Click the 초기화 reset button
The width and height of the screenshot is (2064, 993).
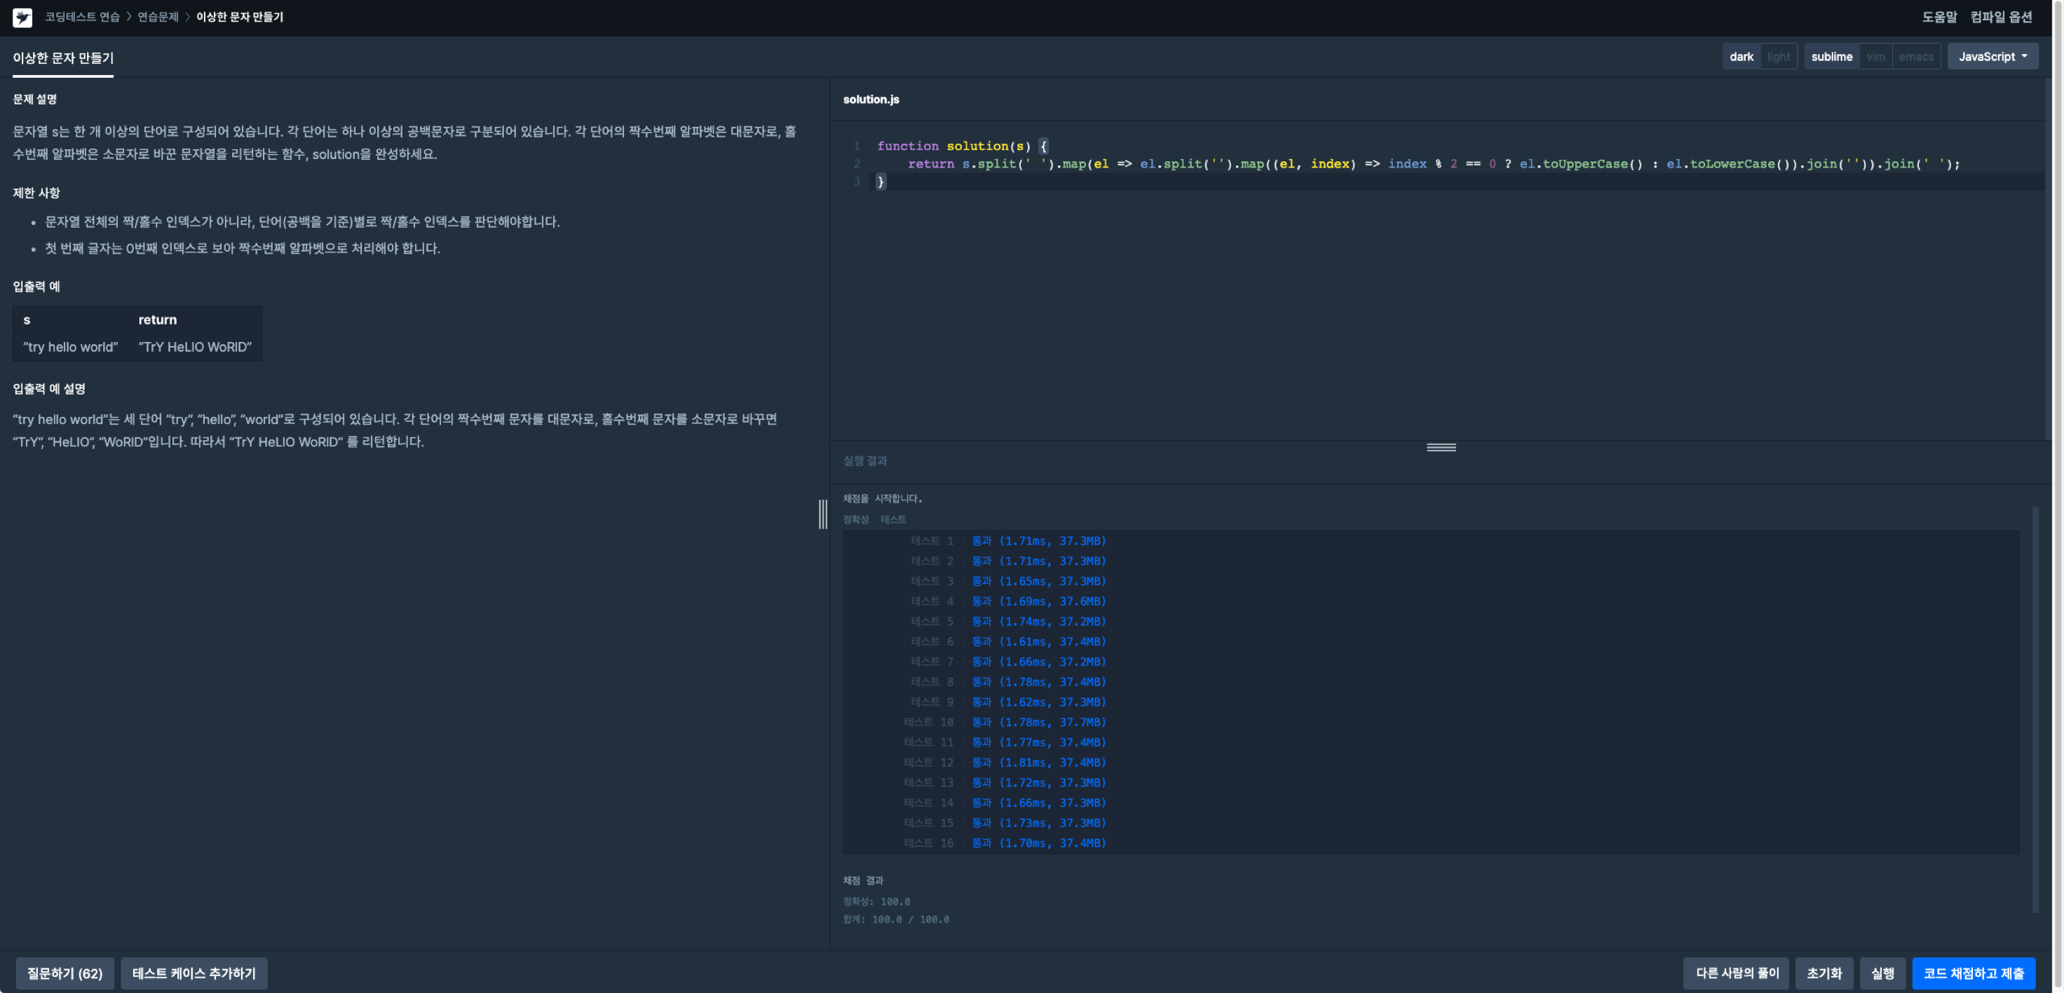coord(1824,973)
